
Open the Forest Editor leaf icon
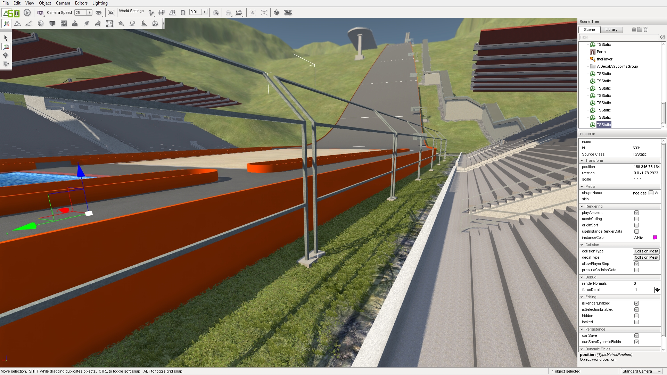click(x=87, y=24)
